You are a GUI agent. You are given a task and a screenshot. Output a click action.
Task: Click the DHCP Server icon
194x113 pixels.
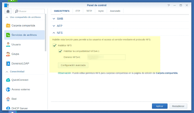[x=8, y=108]
